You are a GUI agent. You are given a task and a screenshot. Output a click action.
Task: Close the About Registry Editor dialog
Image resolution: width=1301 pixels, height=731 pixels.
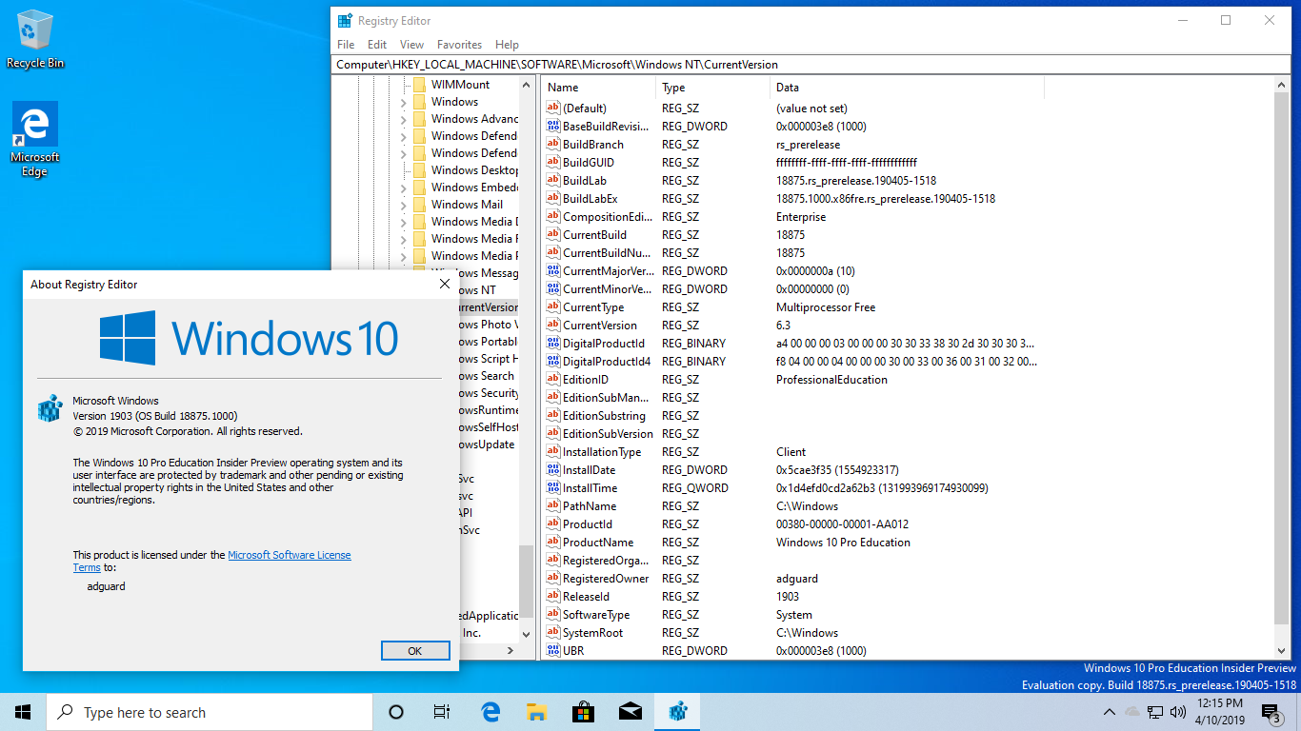click(x=444, y=284)
